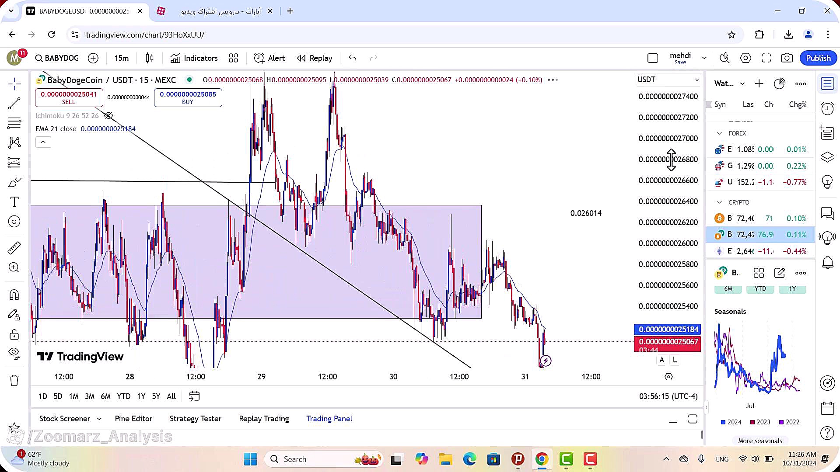
Task: Open the Fibonacci retracement tools
Action: [14, 123]
